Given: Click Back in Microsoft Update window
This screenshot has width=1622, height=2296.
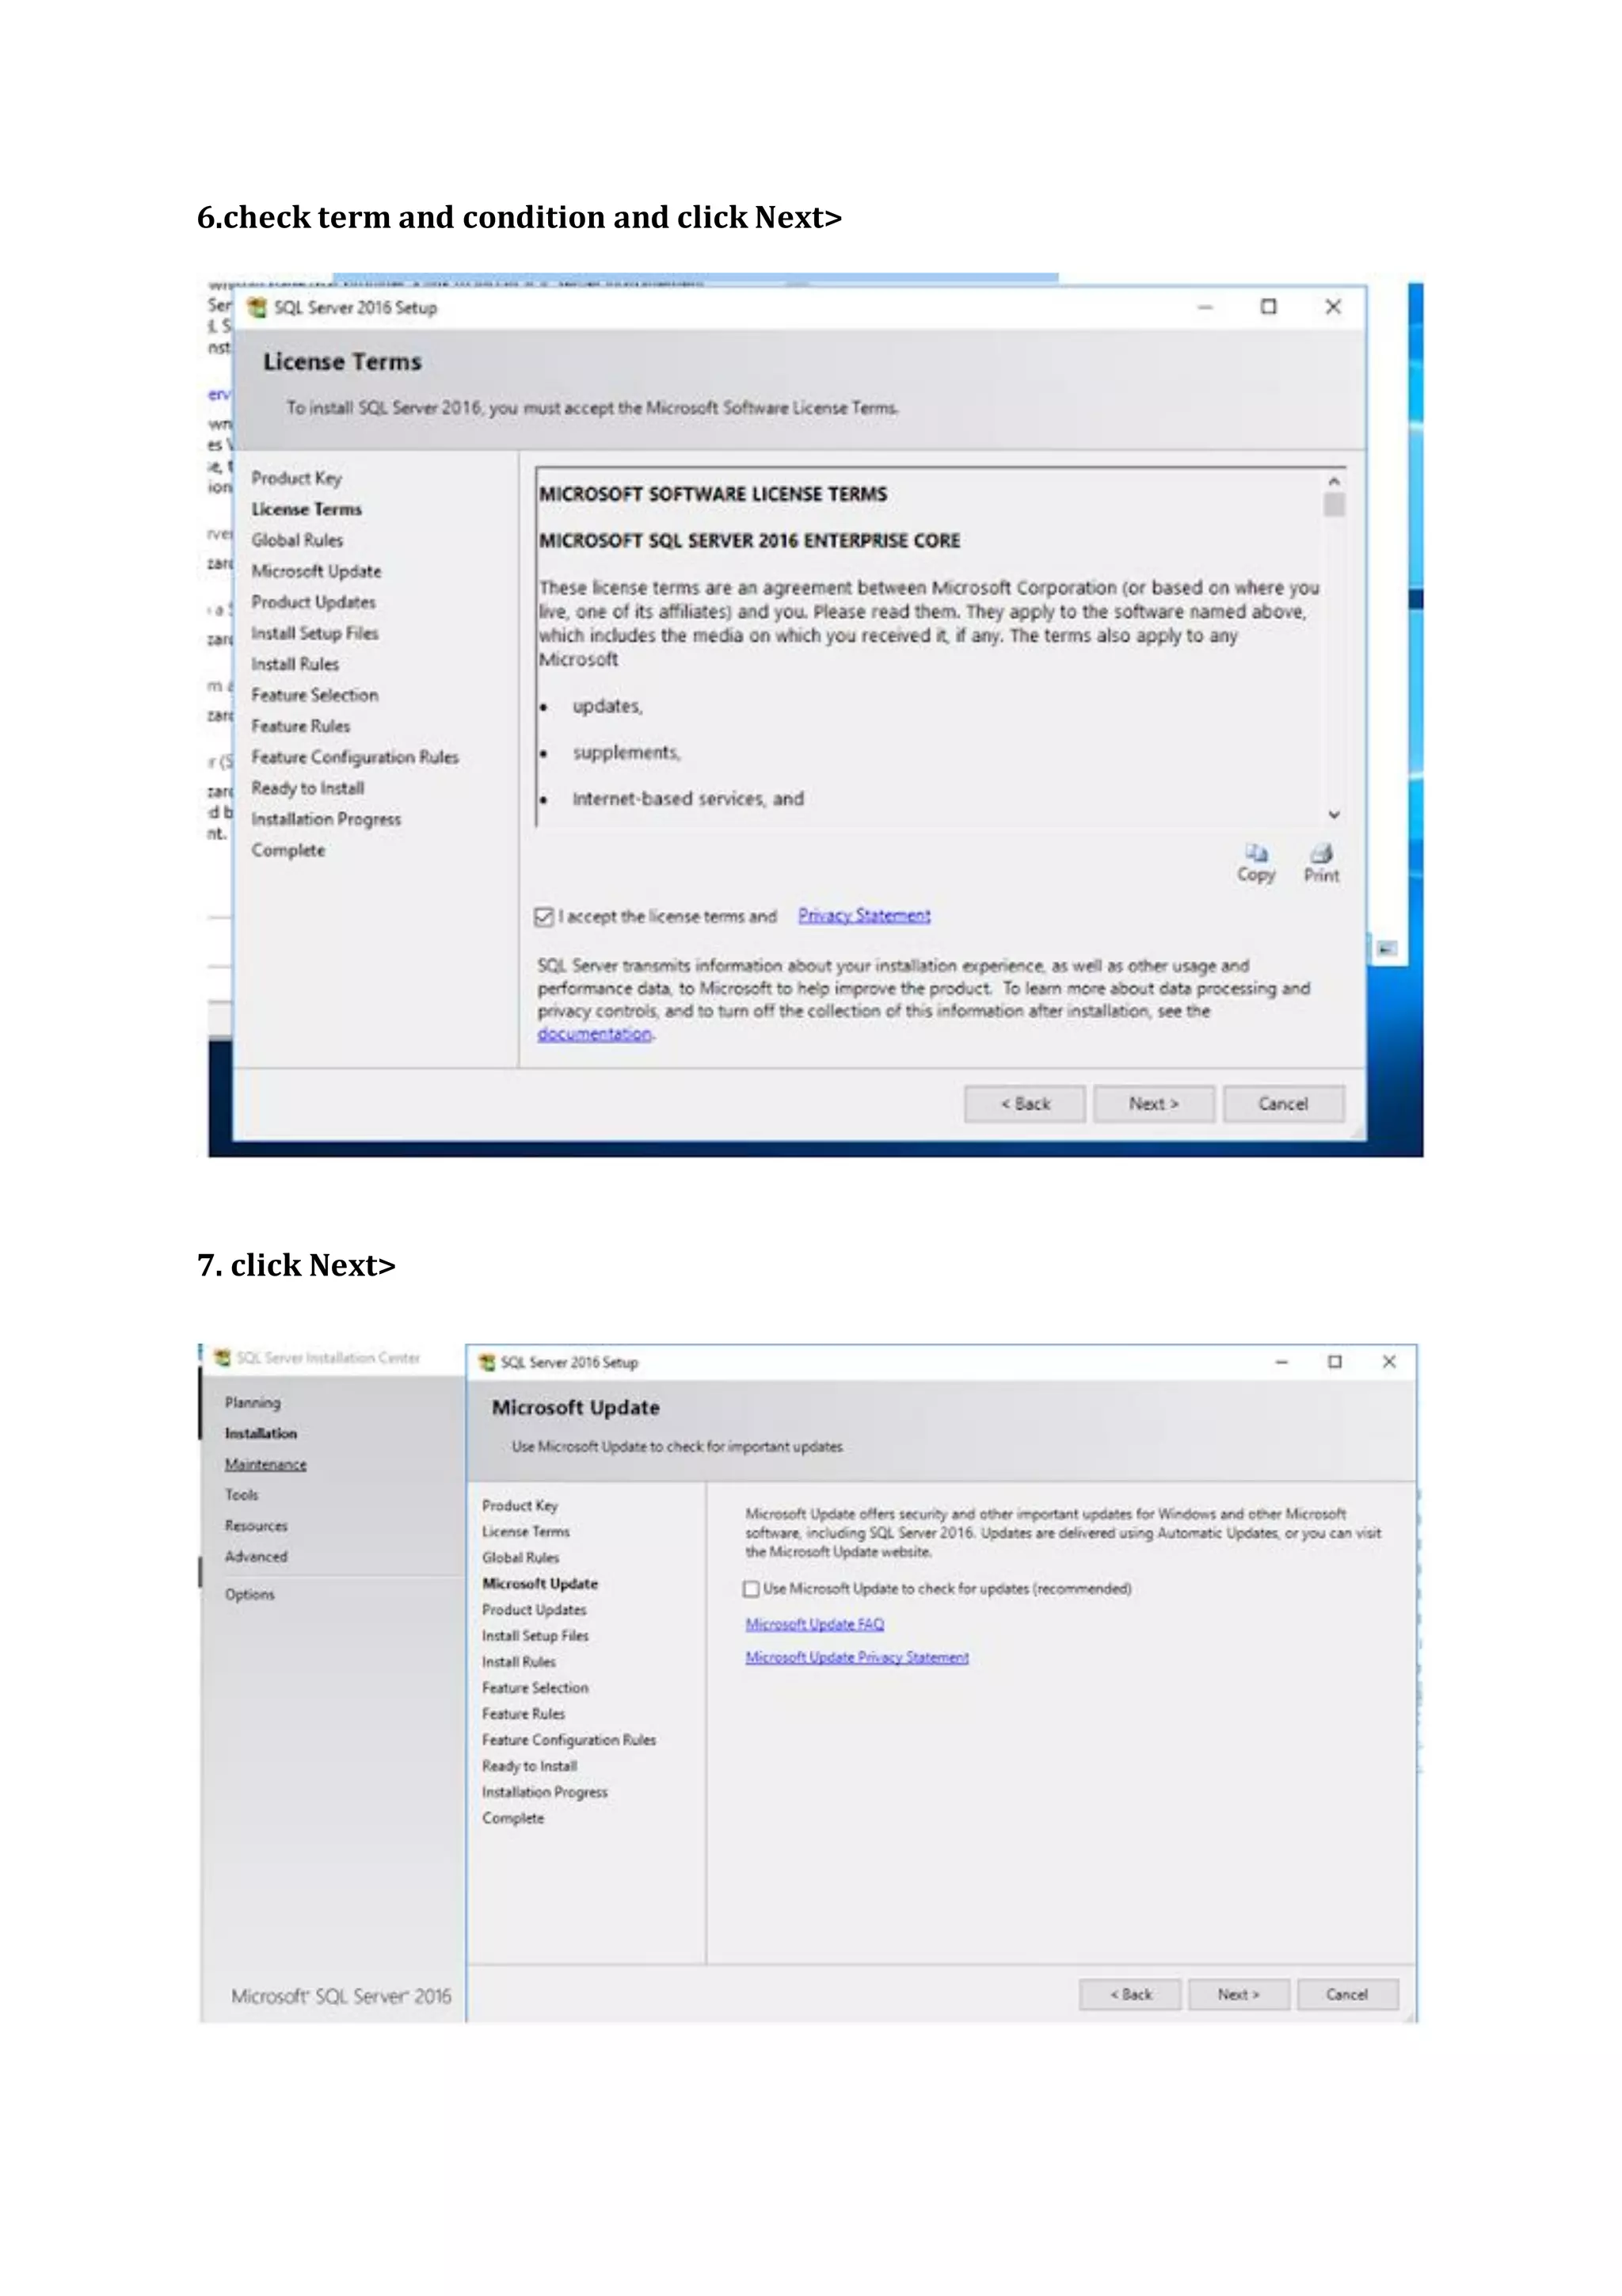Looking at the screenshot, I should pyautogui.click(x=1130, y=1994).
